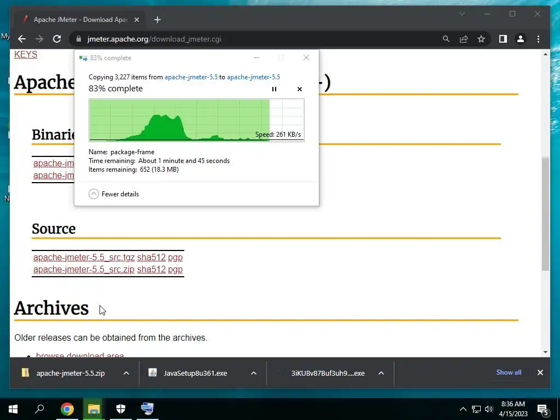
Task: Open the clock showing 8:36 AM
Action: tap(513, 409)
